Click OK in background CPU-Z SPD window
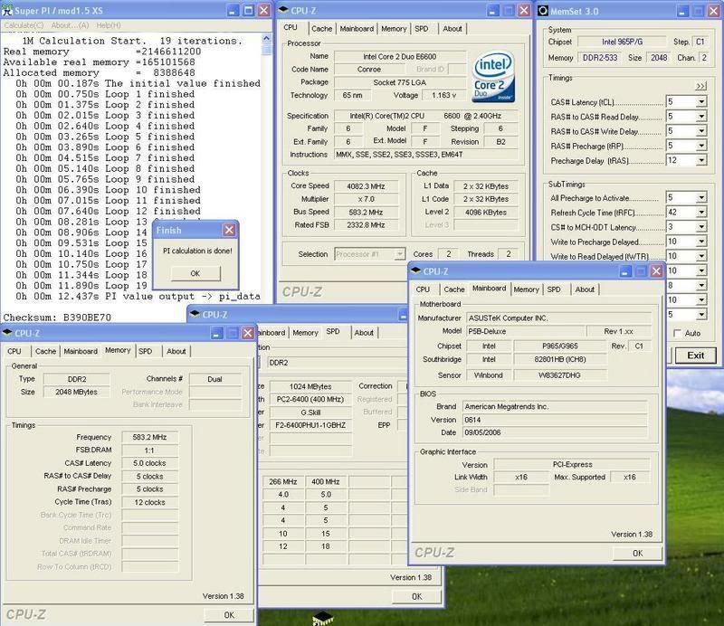 tap(416, 596)
